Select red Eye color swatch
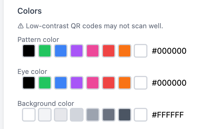The image size is (223, 129). tap(109, 83)
